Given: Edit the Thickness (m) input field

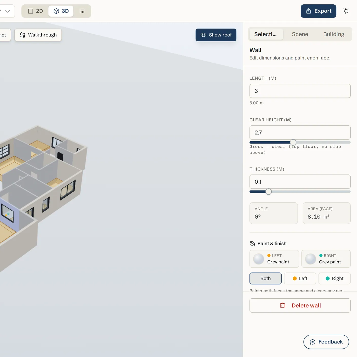Looking at the screenshot, I should point(300,182).
